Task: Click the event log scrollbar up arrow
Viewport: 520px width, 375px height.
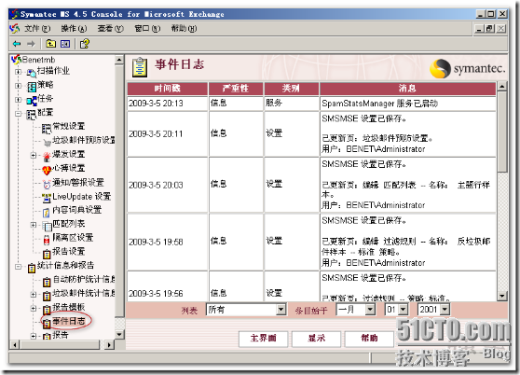Action: (502, 87)
